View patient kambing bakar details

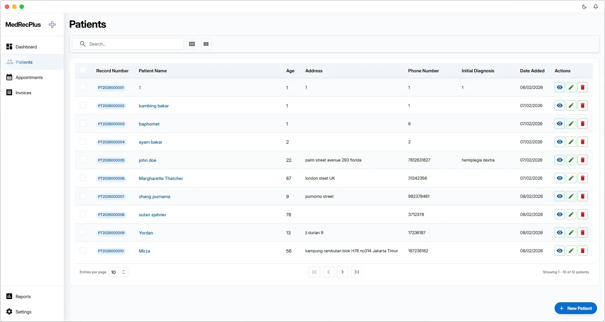(x=560, y=105)
